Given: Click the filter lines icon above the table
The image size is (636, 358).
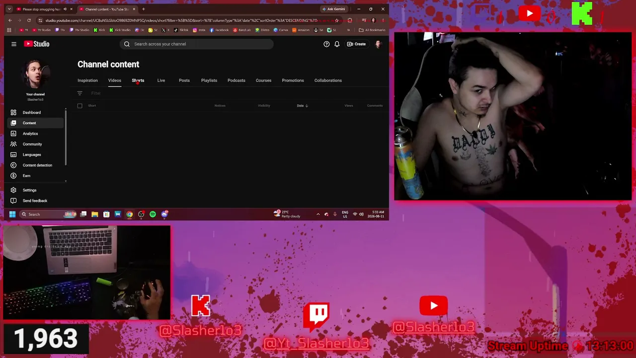Looking at the screenshot, I should 79,93.
